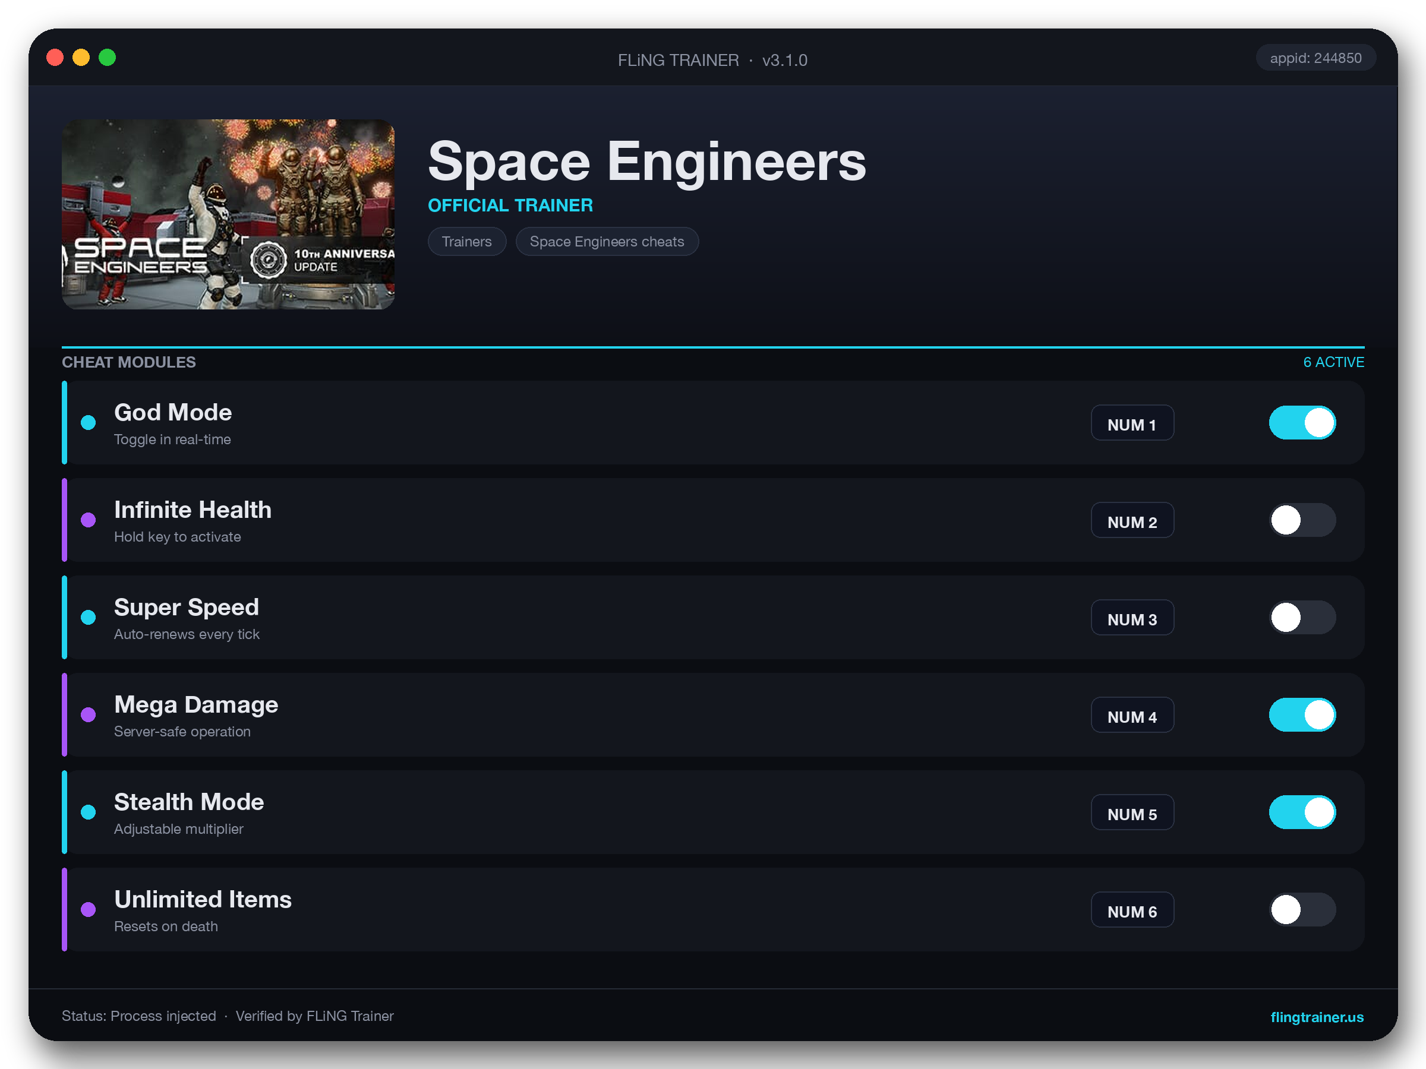Turn on the Unlimited Items toggle
This screenshot has height=1069, width=1426.
(1302, 909)
